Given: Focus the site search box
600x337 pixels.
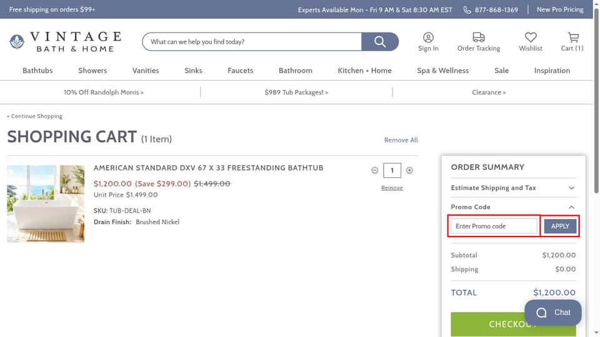Looking at the screenshot, I should [252, 42].
